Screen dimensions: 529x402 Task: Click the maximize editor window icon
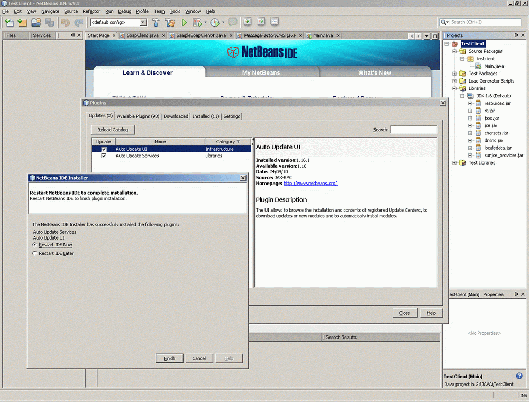[x=435, y=36]
